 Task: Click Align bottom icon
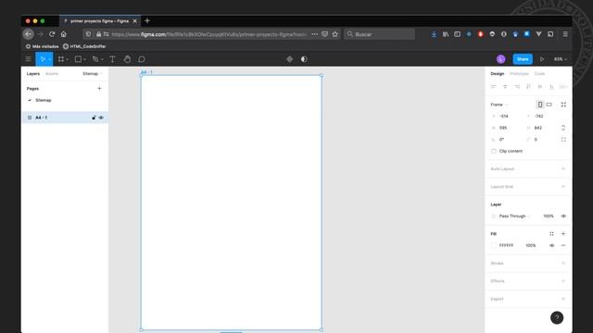pyautogui.click(x=551, y=86)
